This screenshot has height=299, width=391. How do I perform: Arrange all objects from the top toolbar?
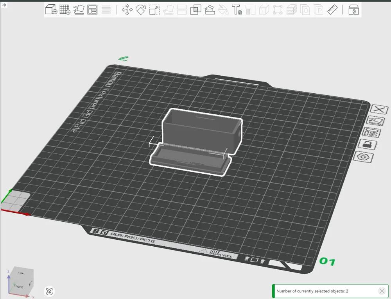click(x=92, y=9)
